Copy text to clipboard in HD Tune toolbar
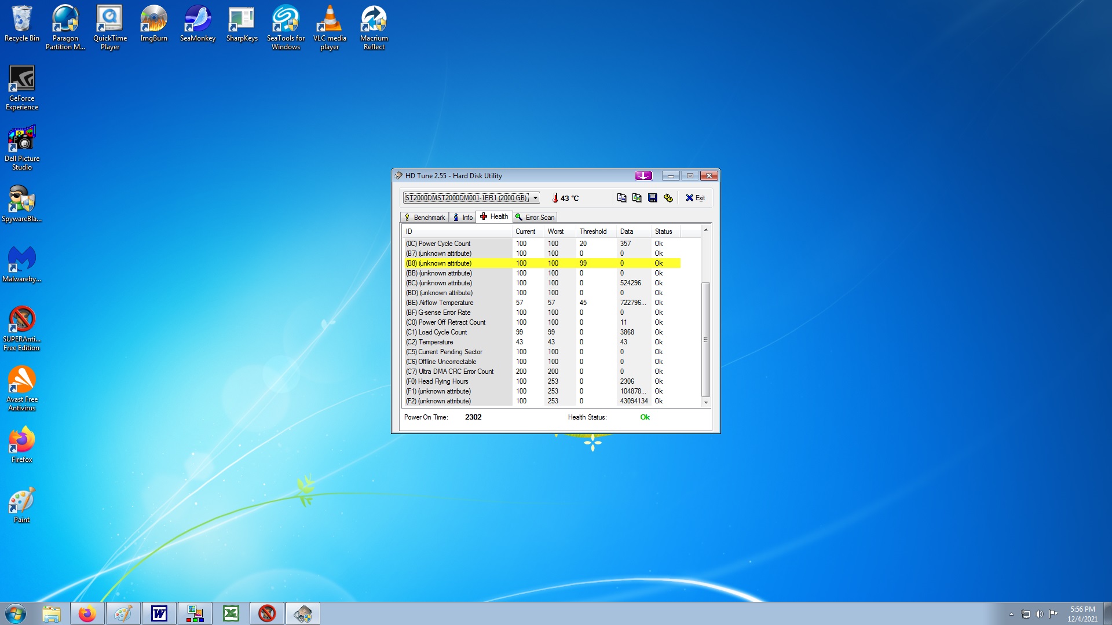The image size is (1112, 625). (621, 198)
